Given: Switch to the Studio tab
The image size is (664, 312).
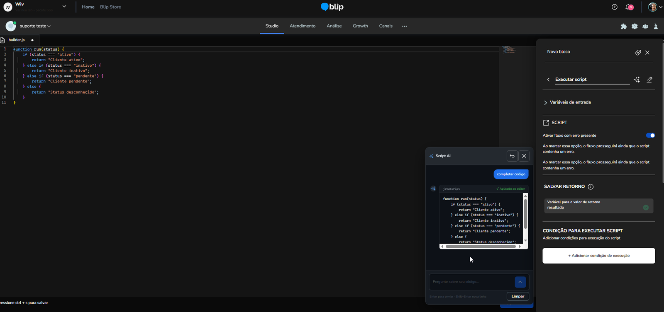Looking at the screenshot, I should point(272,26).
